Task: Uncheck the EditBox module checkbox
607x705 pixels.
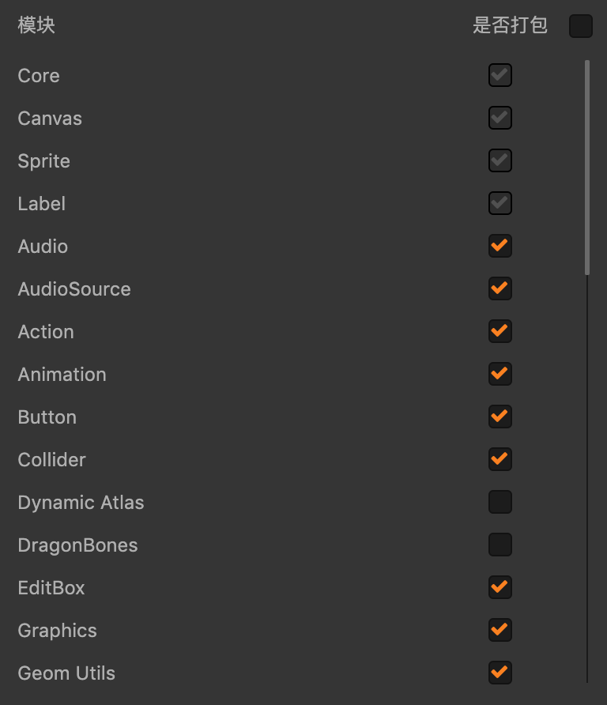Action: [x=500, y=587]
